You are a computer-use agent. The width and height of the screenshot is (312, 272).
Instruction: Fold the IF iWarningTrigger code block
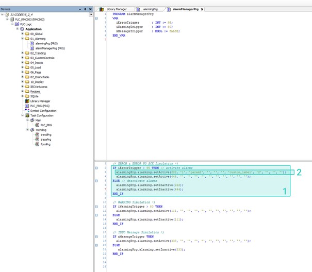tap(96, 207)
